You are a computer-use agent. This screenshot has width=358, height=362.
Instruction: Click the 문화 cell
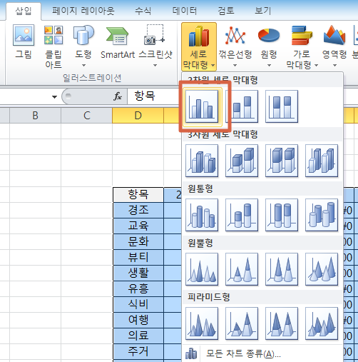click(138, 241)
